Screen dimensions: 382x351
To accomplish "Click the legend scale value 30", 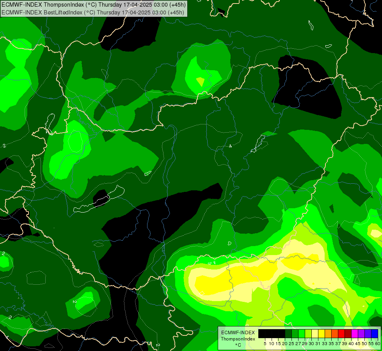I will 312,344.
